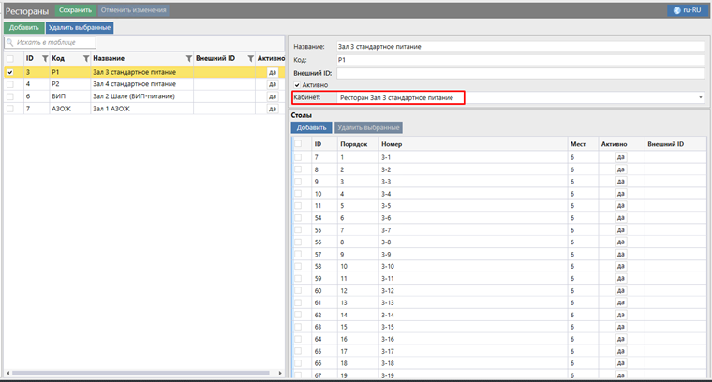This screenshot has height=382, width=712.
Task: Toggle the 'да' active flag for table 3-1
Action: pos(620,156)
